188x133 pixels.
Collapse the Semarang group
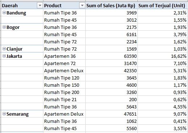tap(4, 114)
